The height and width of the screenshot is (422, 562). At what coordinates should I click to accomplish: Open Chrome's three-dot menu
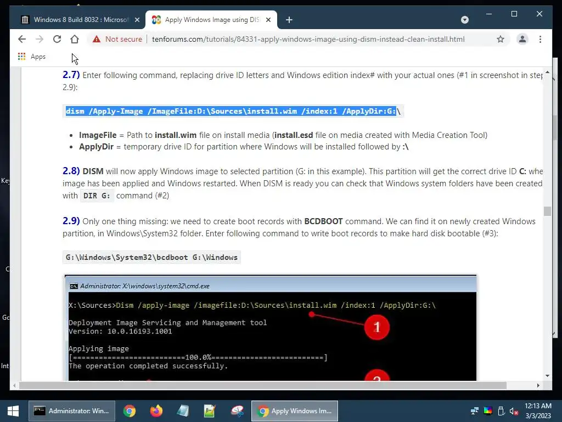tap(540, 39)
